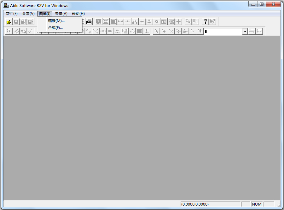Click the rightmost icon in second toolbar row

(259, 31)
